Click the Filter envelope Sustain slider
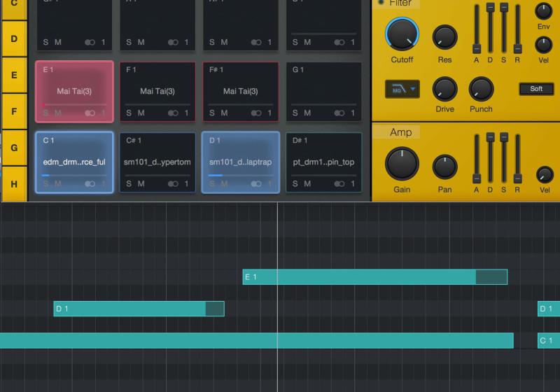The width and height of the screenshot is (560, 392). [504, 28]
